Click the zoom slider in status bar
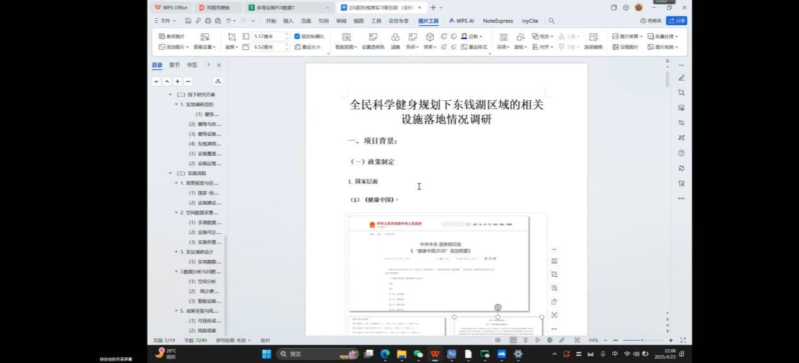 click(x=642, y=340)
